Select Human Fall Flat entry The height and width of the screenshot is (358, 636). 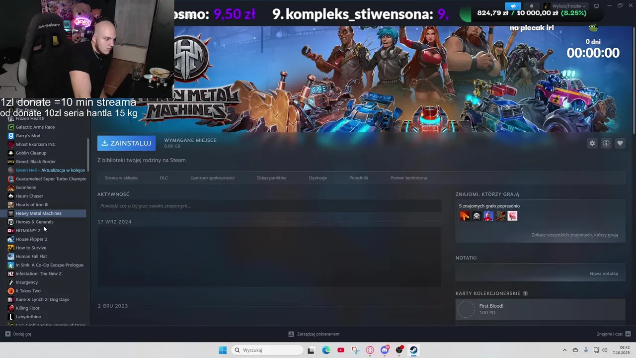coord(31,257)
